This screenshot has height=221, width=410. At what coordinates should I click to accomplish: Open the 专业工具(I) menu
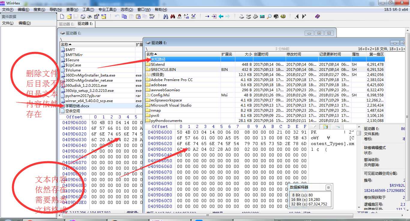click(x=108, y=10)
